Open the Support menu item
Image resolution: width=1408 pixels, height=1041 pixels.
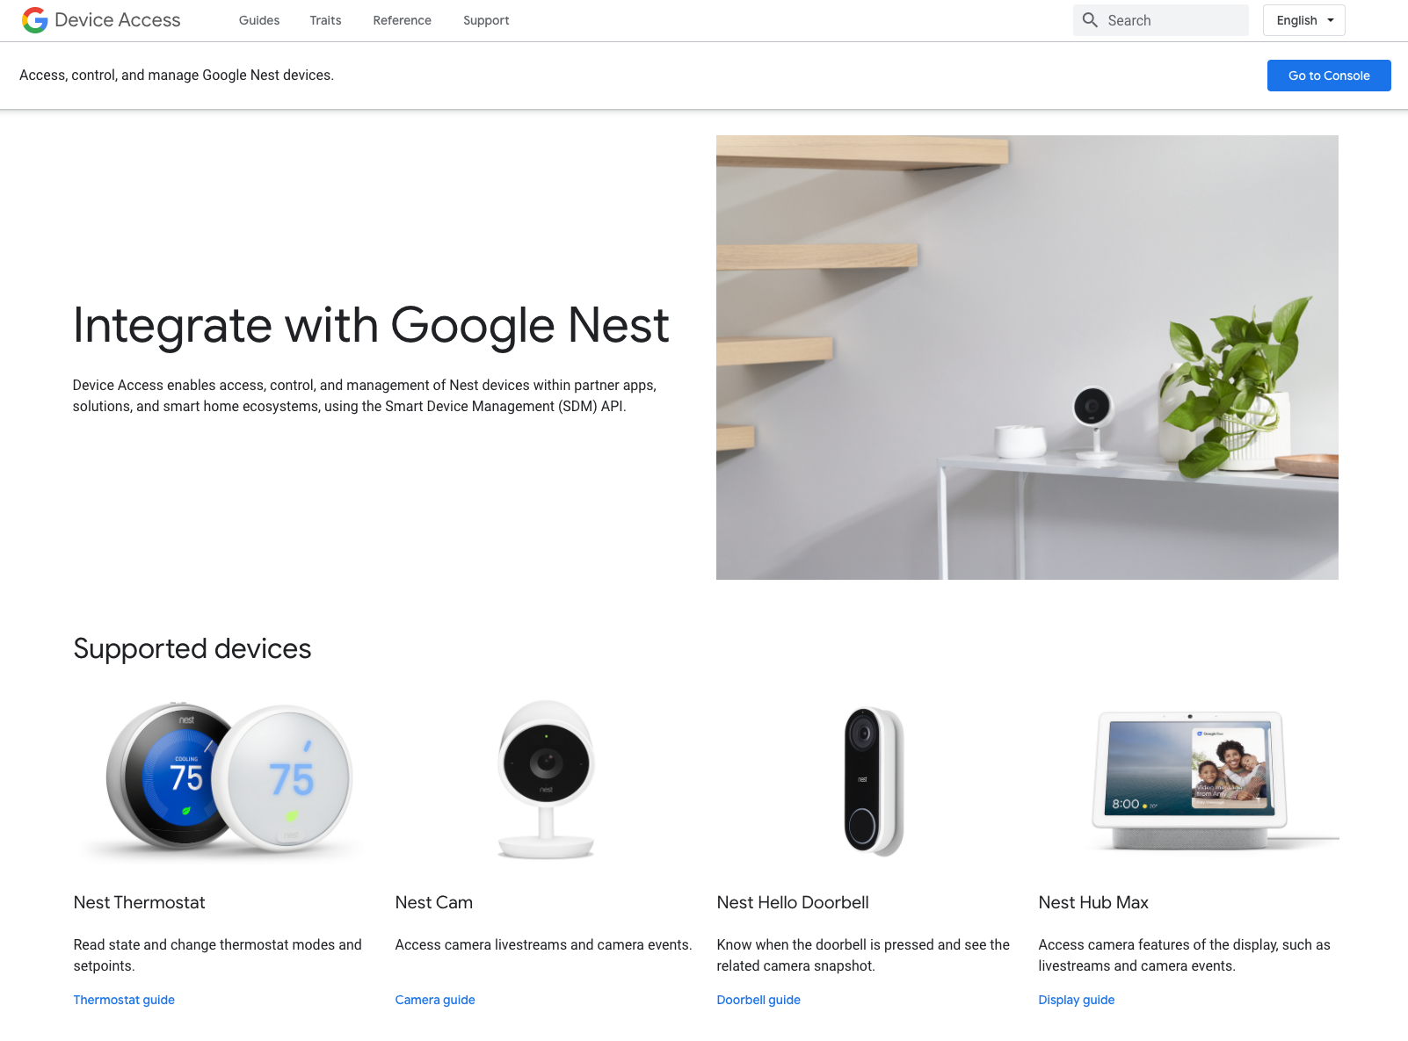click(x=486, y=20)
